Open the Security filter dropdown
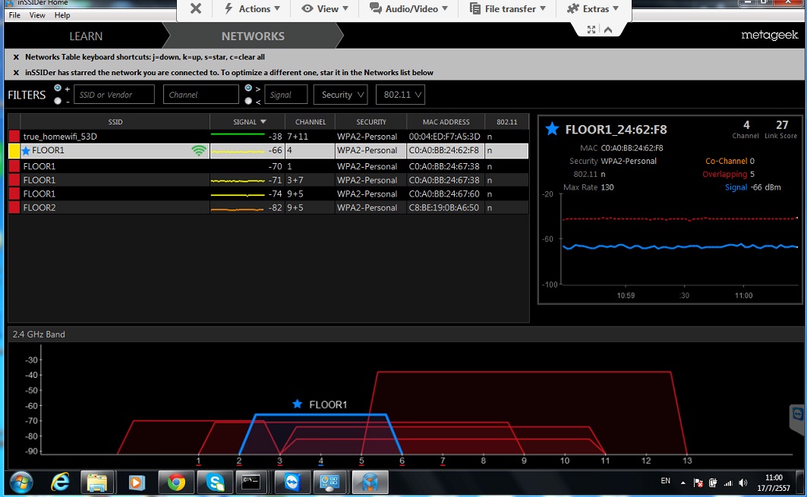The width and height of the screenshot is (807, 497). tap(341, 95)
